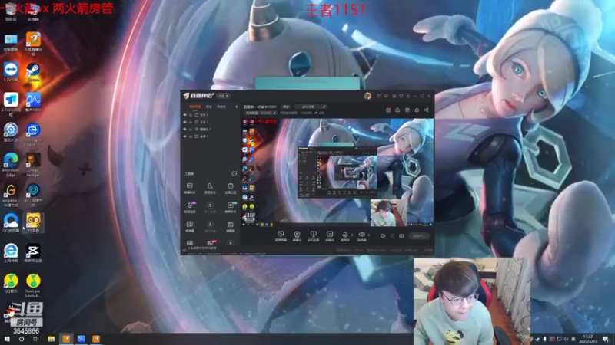615x345 pixels.
Task: Select the 文本 2 source row
Action: click(211, 115)
